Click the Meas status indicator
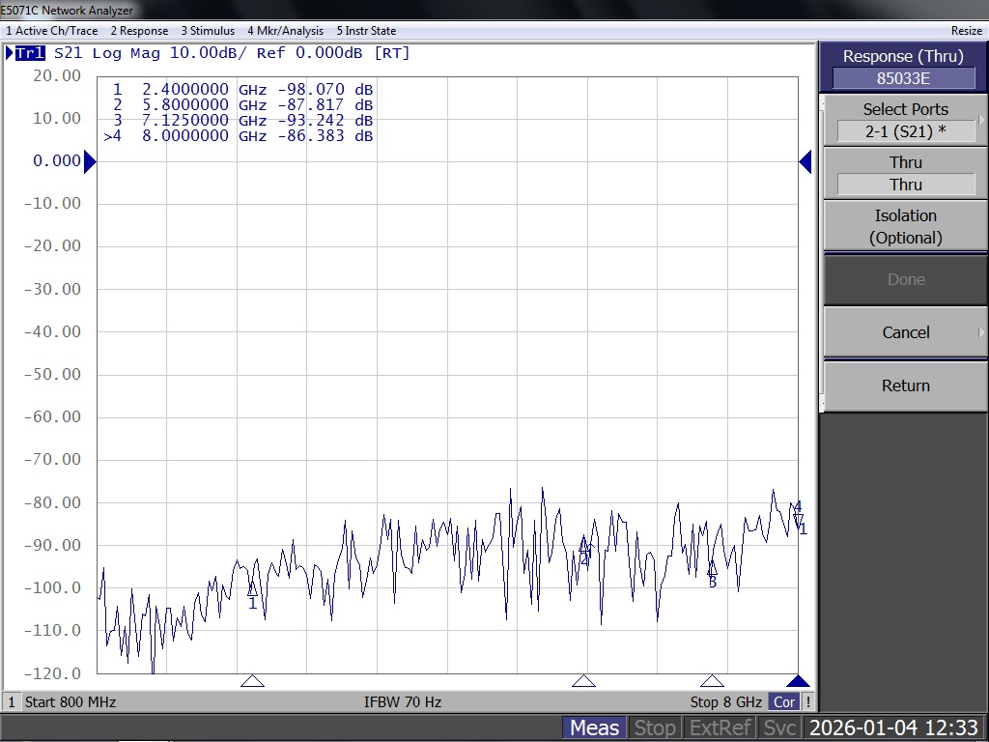The image size is (989, 742). click(594, 728)
